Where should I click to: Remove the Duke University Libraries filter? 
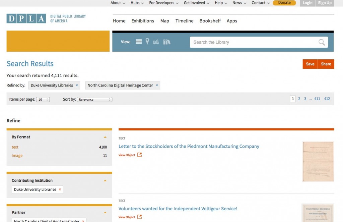pos(77,85)
